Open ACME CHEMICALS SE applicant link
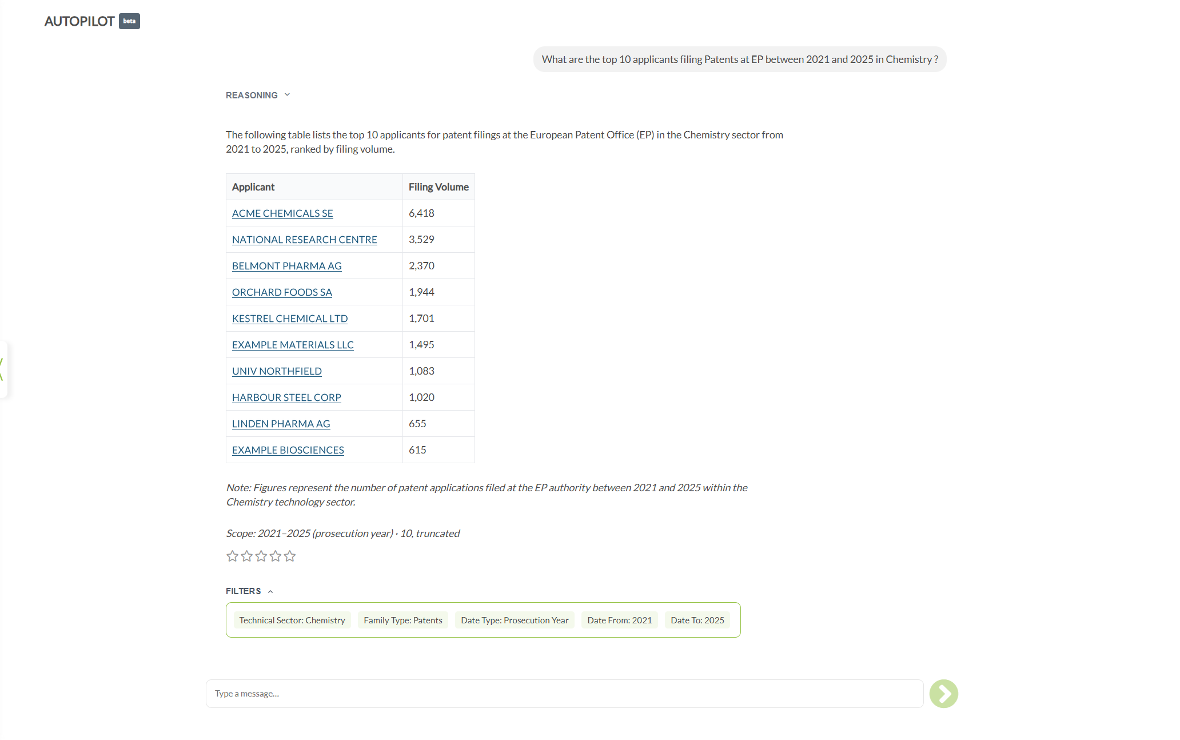This screenshot has width=1180, height=740. 282,213
